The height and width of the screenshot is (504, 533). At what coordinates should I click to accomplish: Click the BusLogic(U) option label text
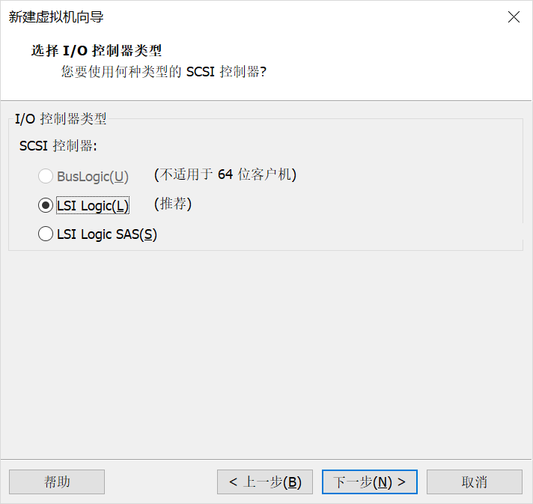[x=93, y=177]
